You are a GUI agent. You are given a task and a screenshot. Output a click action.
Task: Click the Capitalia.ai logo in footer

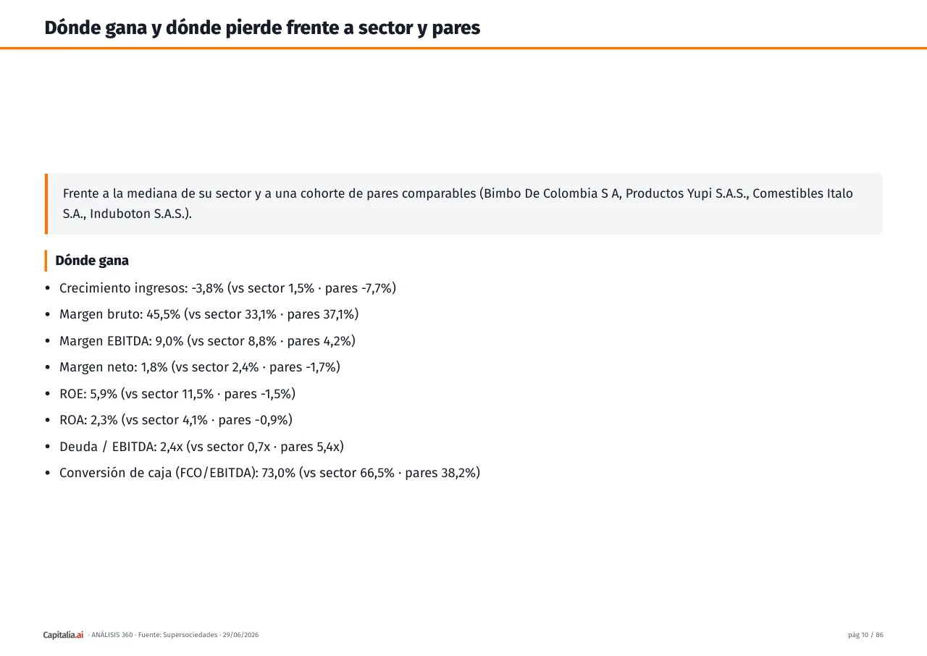coord(63,635)
